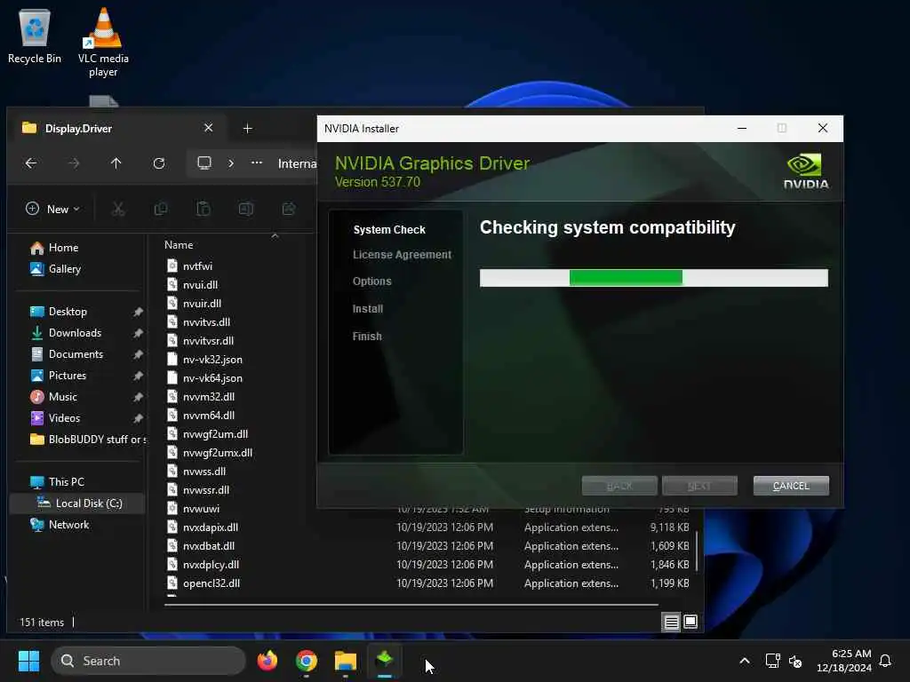910x682 pixels.
Task: Click the Cut scissors icon in the toolbar
Action: click(x=118, y=209)
